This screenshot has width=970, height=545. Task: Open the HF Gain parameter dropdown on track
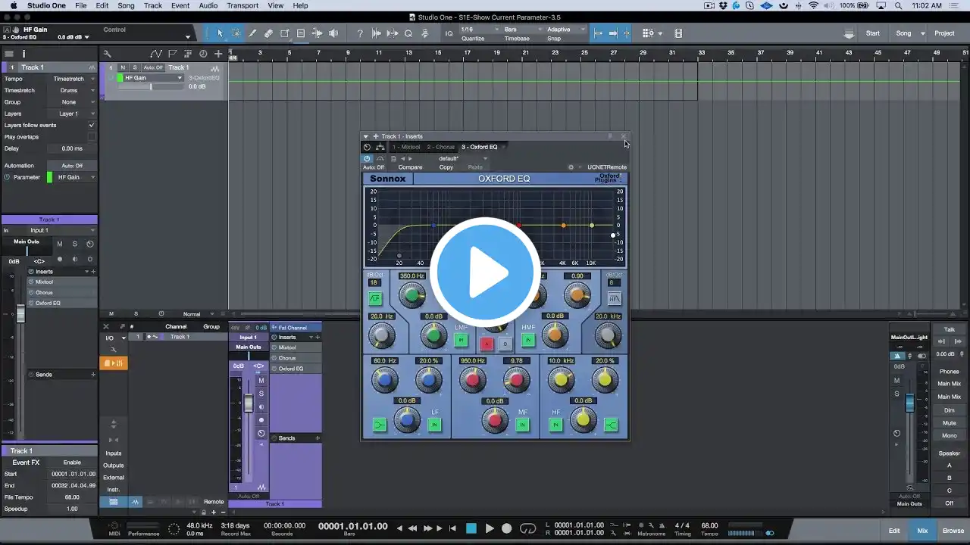(152, 78)
